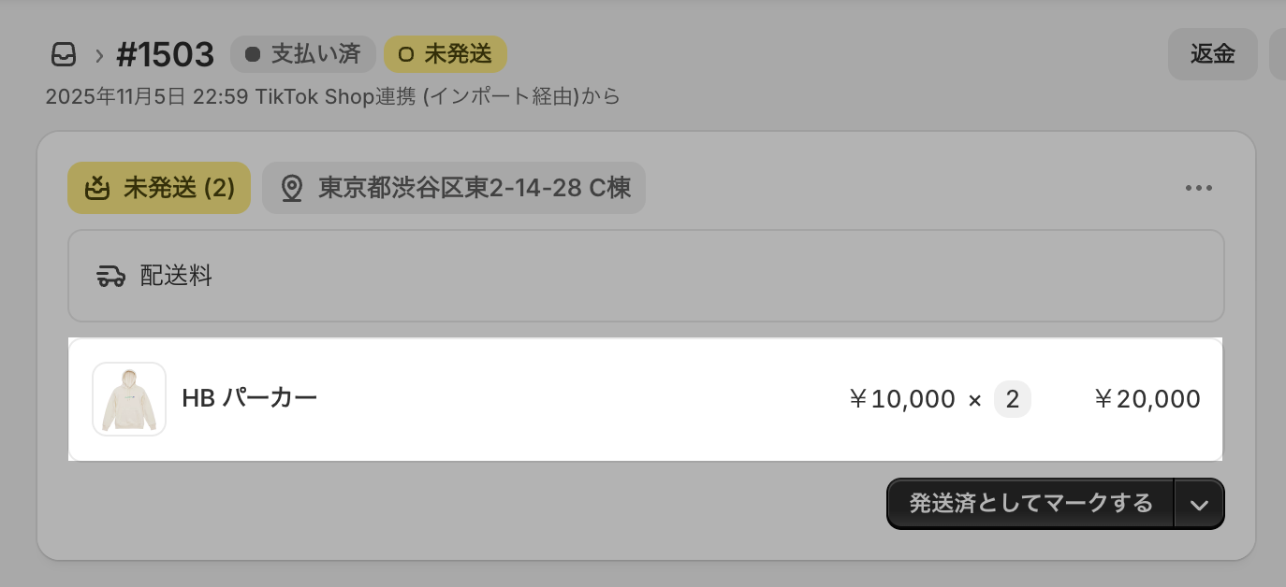Click the 配送料 shipping fee label
Viewport: 1286px width, 587px height.
tap(176, 276)
